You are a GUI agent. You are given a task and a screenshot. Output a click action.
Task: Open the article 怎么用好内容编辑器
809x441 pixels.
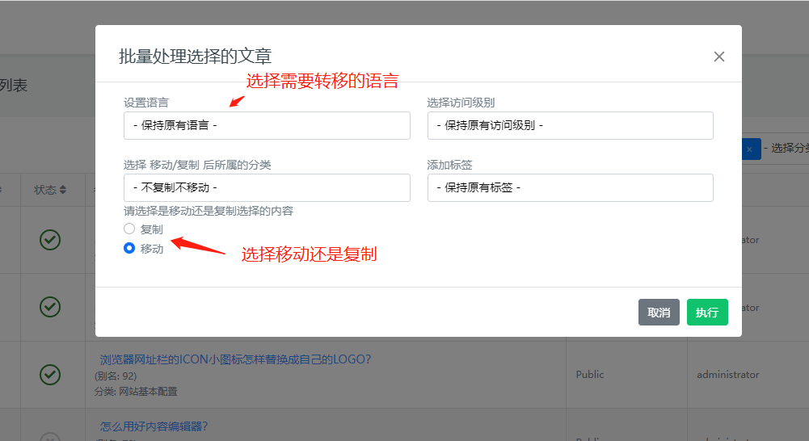point(154,426)
